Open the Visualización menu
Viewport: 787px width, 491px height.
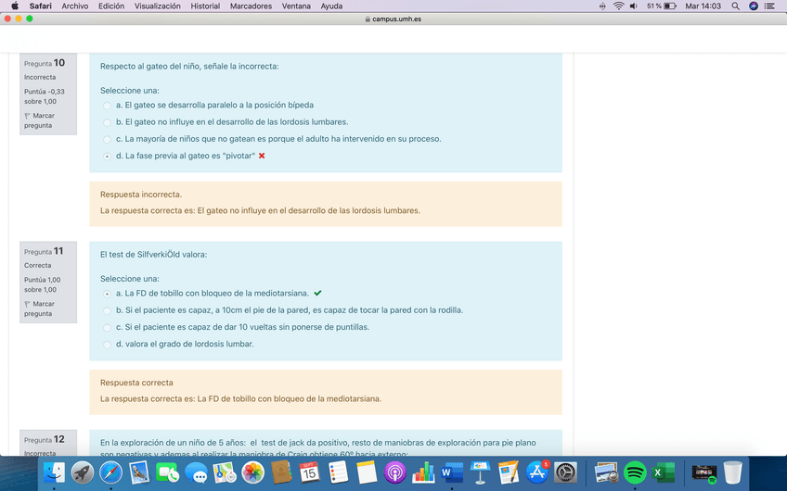[x=157, y=6]
